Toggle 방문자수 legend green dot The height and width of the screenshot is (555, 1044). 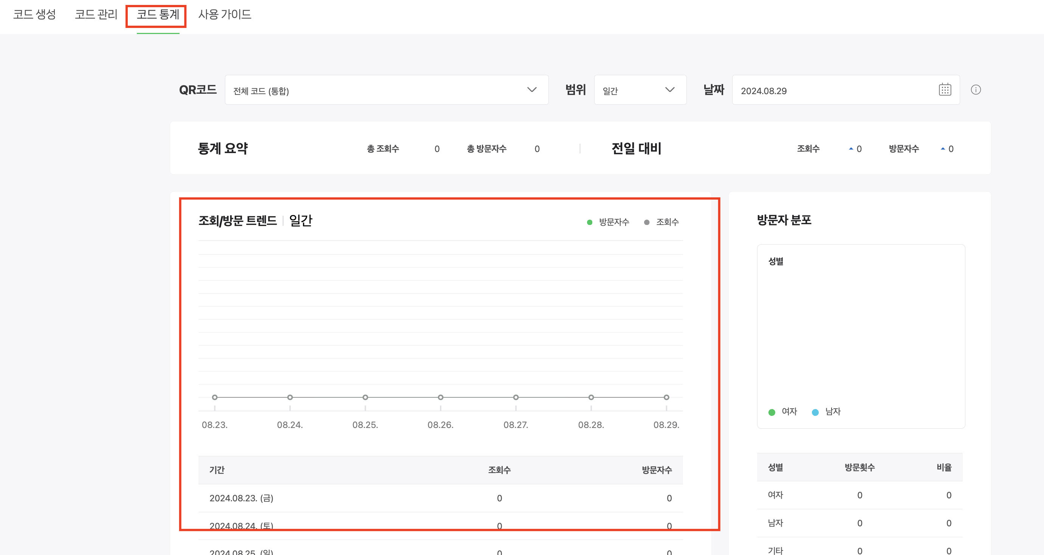(x=590, y=222)
